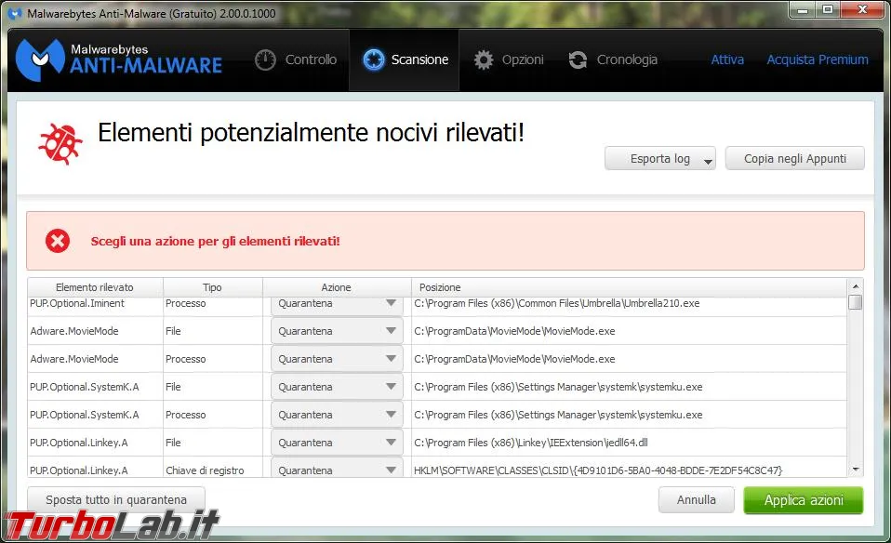Click the red bug detection icon
891x543 pixels.
pos(60,144)
